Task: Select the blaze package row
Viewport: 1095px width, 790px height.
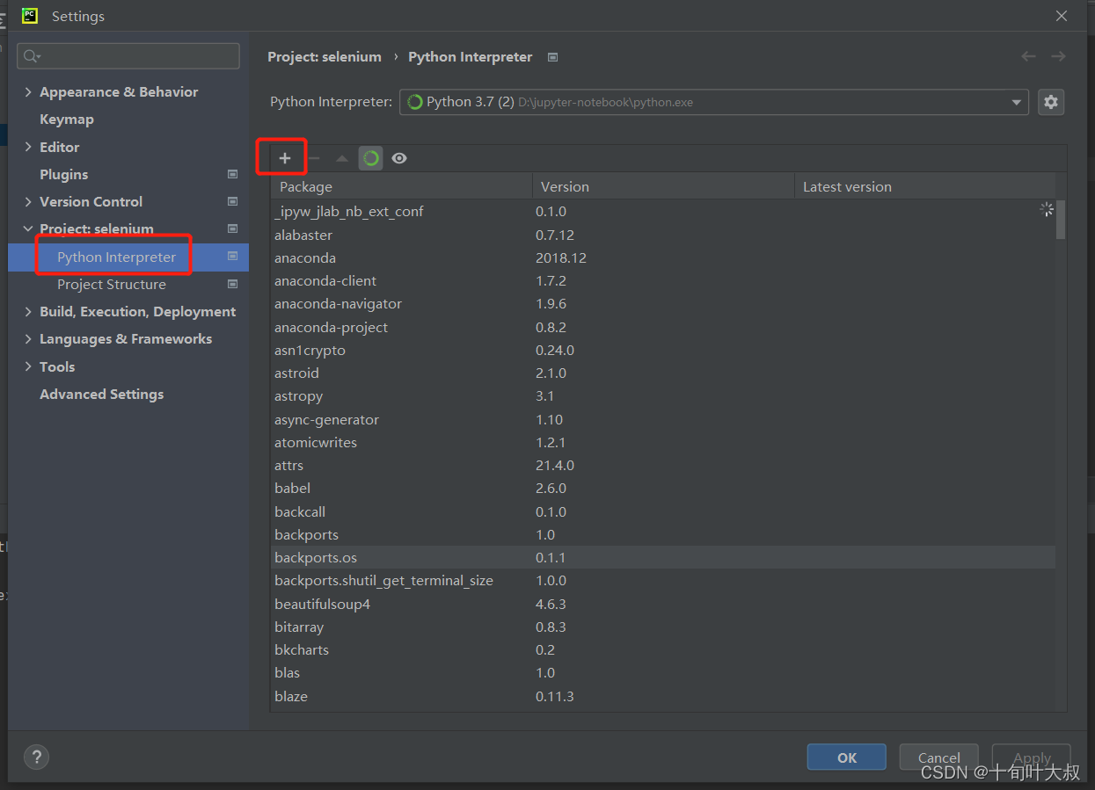Action: click(x=663, y=696)
